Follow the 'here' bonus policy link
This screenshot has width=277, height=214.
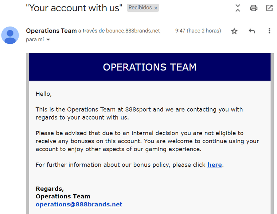[214, 165]
